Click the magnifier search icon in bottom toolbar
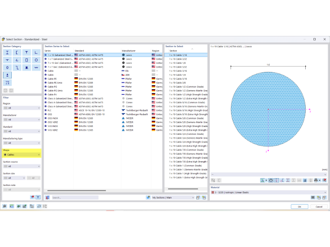This screenshot has width=330, height=247. 4,206
